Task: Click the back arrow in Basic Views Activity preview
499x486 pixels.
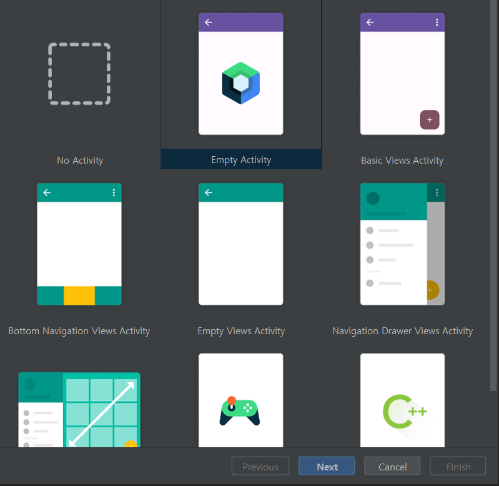Action: (370, 22)
